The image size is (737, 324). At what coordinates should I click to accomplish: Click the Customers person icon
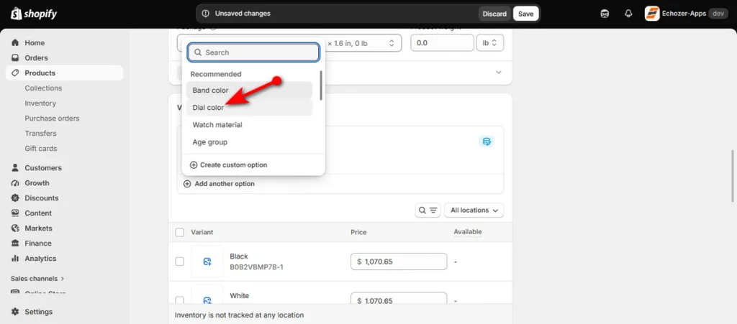pyautogui.click(x=16, y=167)
